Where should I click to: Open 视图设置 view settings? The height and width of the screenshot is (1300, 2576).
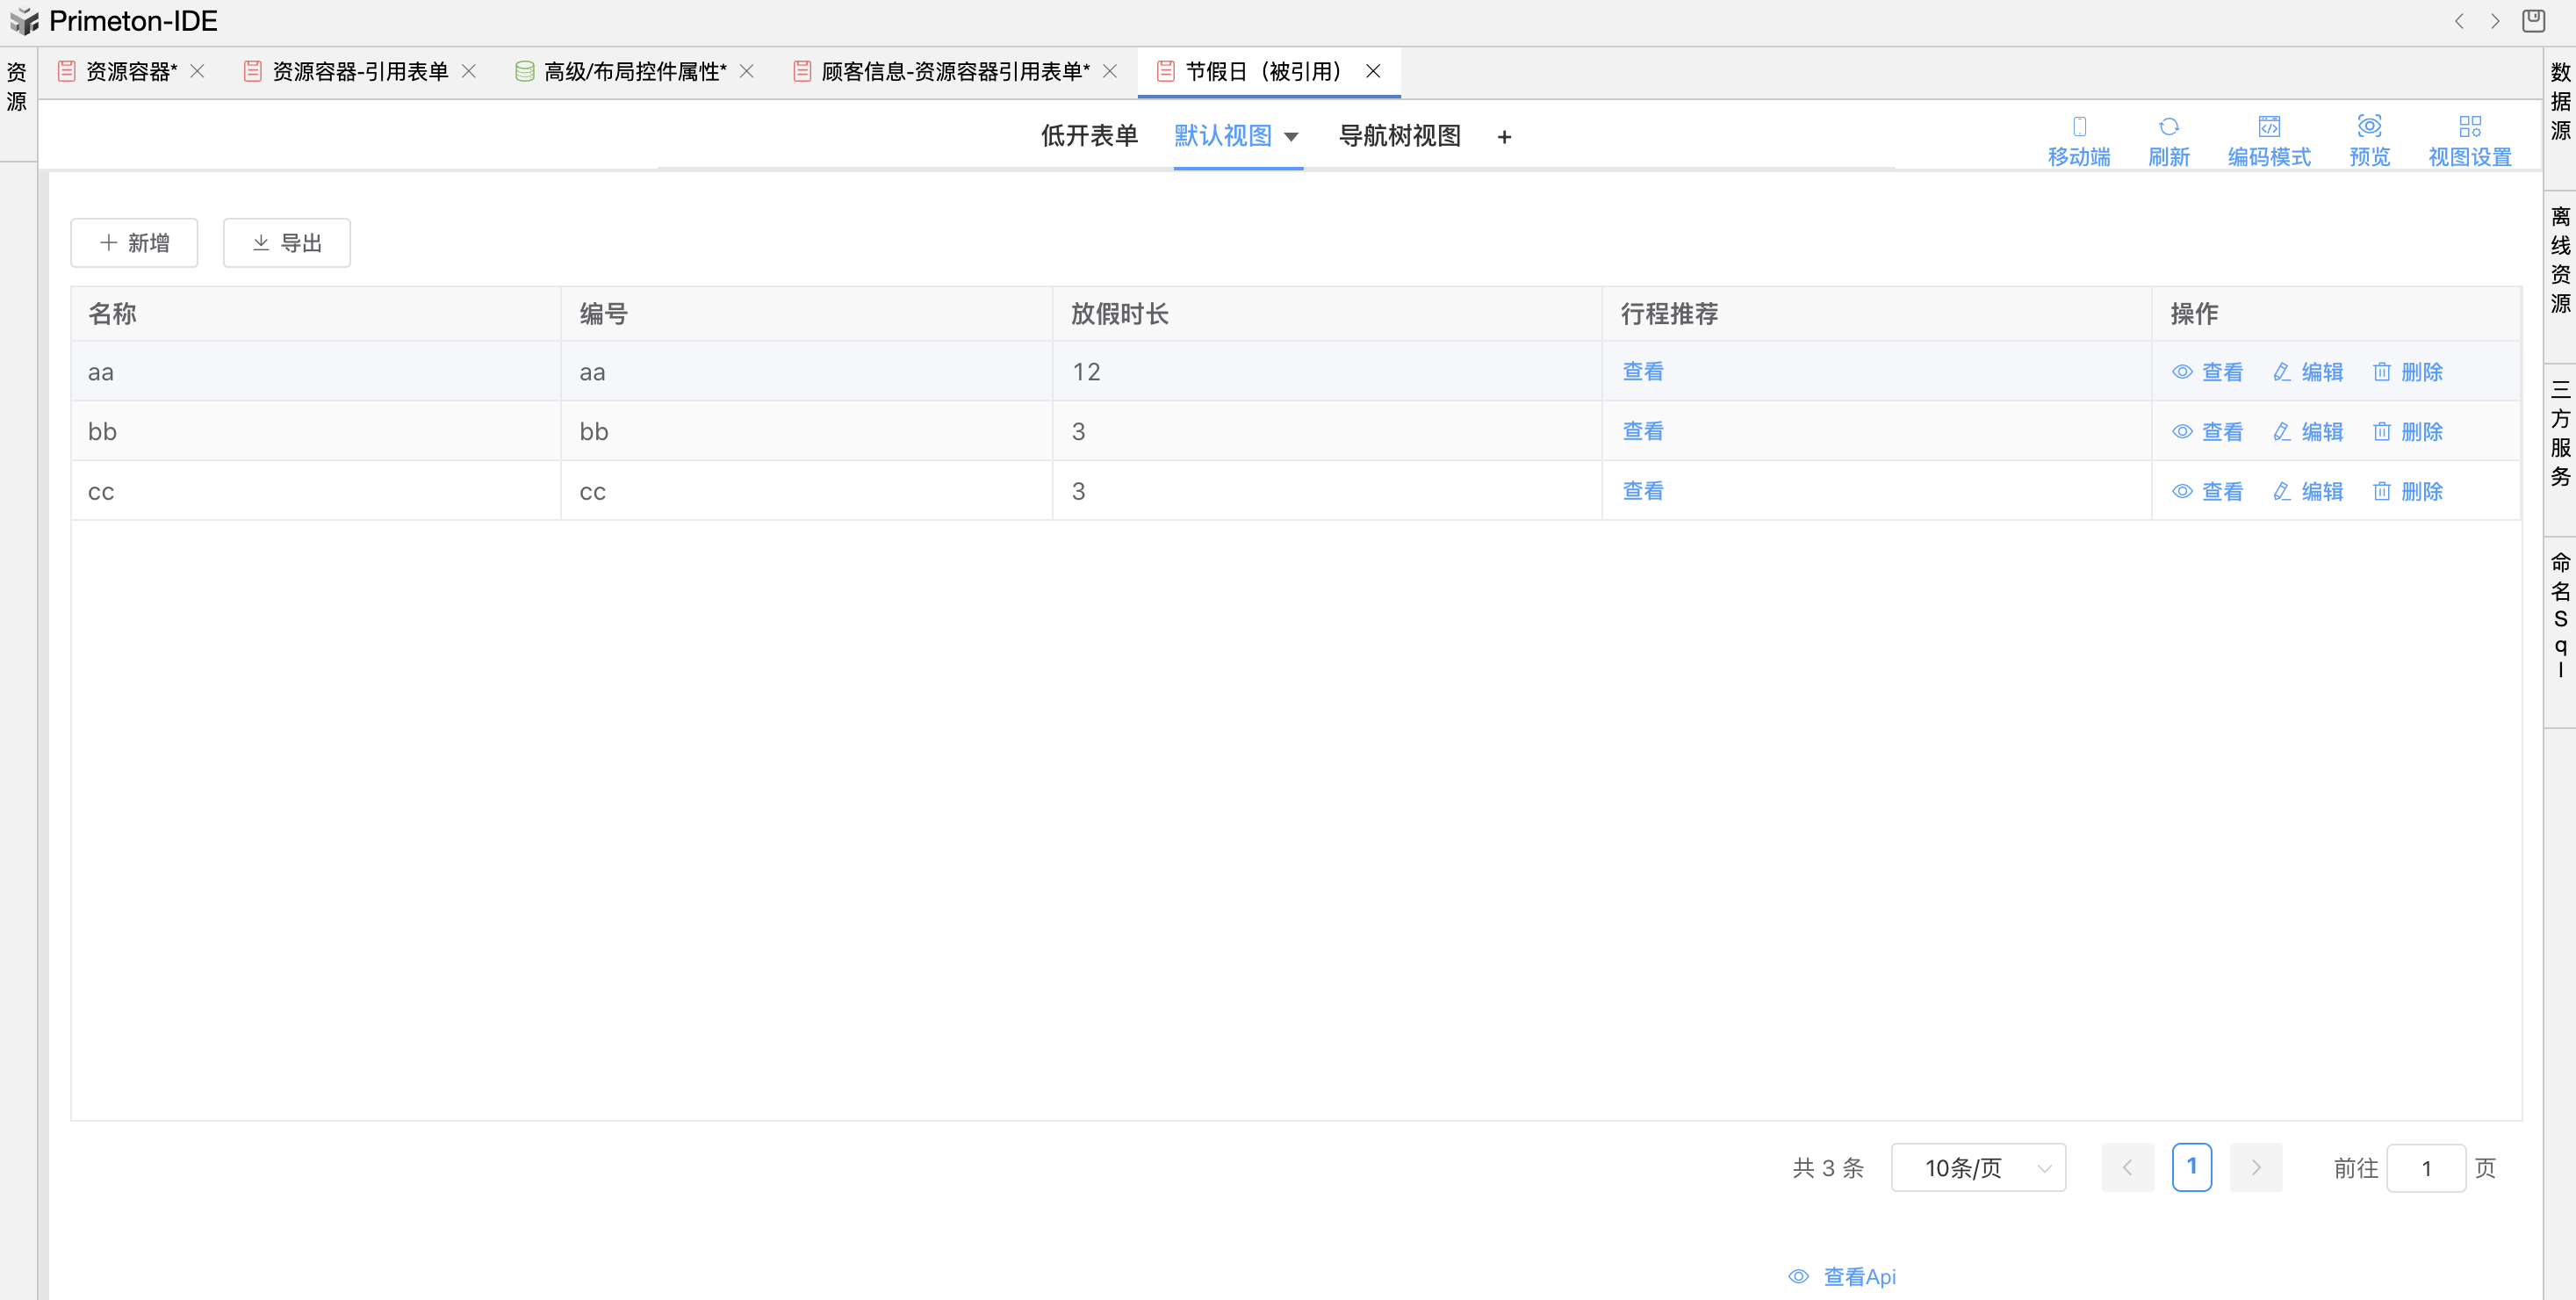[2469, 139]
